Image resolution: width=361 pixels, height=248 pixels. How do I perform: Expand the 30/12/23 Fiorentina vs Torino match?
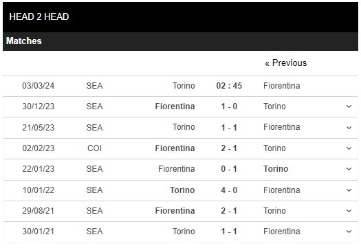click(349, 106)
